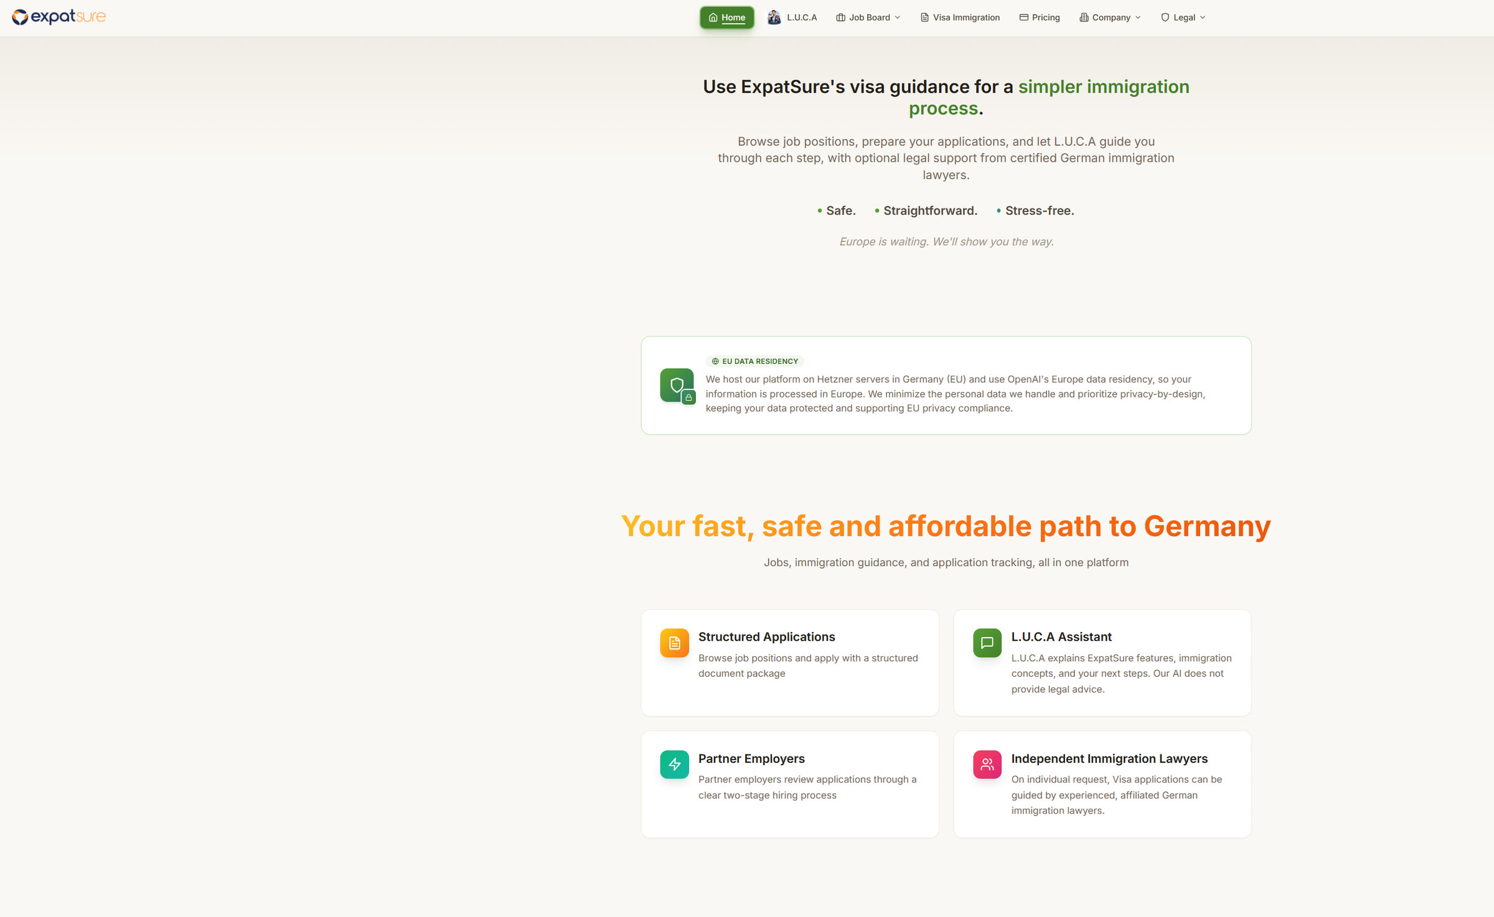Expand the Legal dropdown chevron
Screen dimensions: 1494x917
coord(1202,17)
